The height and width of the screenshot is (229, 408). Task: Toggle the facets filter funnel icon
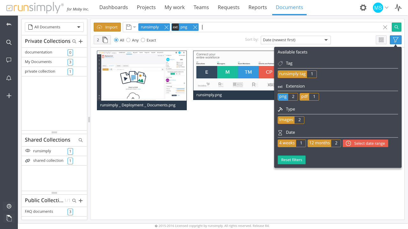point(396,40)
